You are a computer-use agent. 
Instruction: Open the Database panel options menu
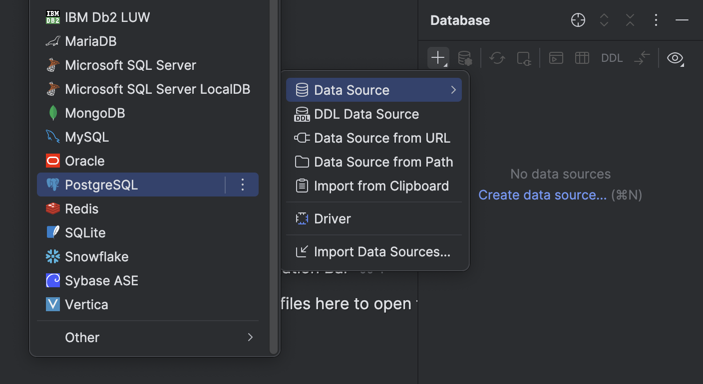pyautogui.click(x=656, y=20)
